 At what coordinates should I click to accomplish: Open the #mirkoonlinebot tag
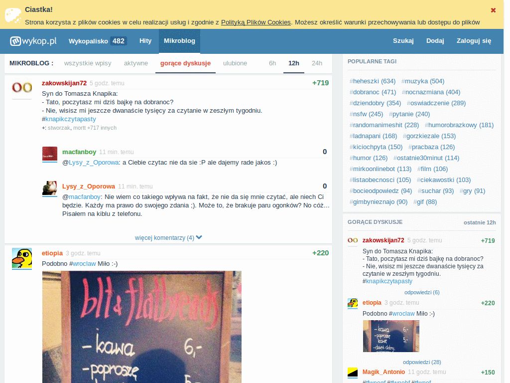click(381, 169)
